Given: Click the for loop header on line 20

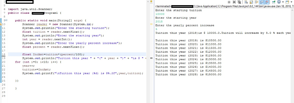Looking at the screenshot, I should (38, 62).
